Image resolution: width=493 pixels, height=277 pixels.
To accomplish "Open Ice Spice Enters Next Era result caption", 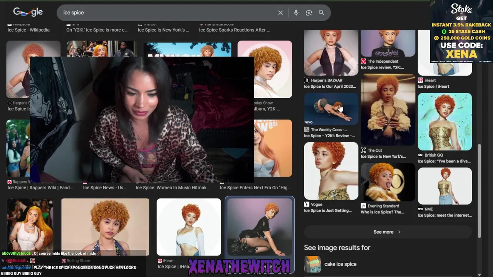I will tap(255, 188).
